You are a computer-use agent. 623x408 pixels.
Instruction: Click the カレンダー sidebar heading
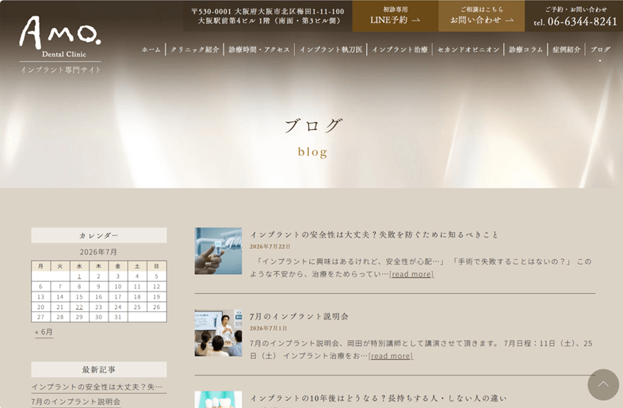pyautogui.click(x=99, y=235)
